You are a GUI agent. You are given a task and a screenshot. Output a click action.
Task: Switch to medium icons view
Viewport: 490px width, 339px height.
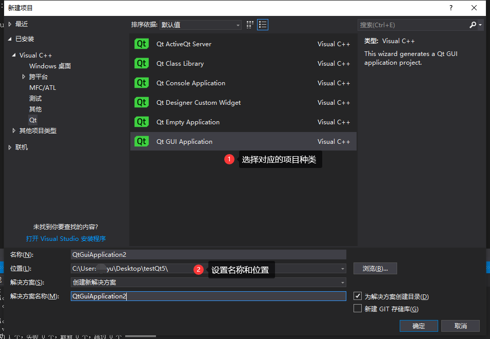(250, 24)
